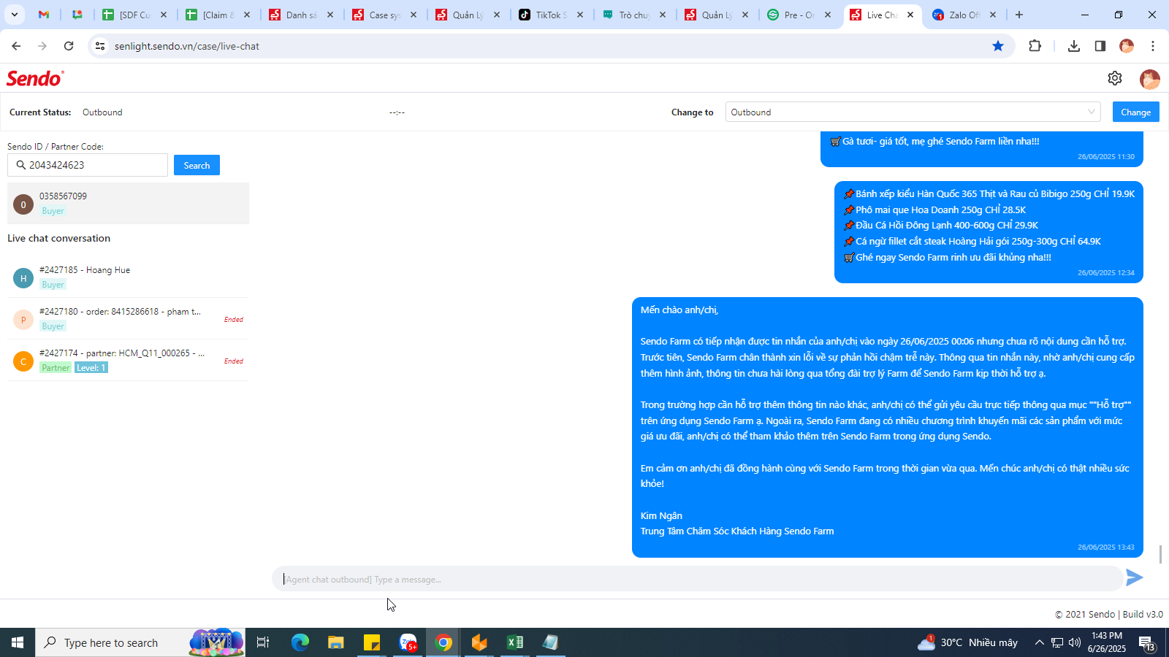
Task: Click the agent chat message input box
Action: coord(698,579)
